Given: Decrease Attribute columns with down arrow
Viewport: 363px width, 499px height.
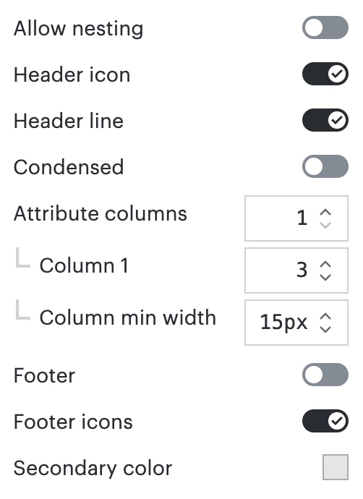Looking at the screenshot, I should 325,225.
